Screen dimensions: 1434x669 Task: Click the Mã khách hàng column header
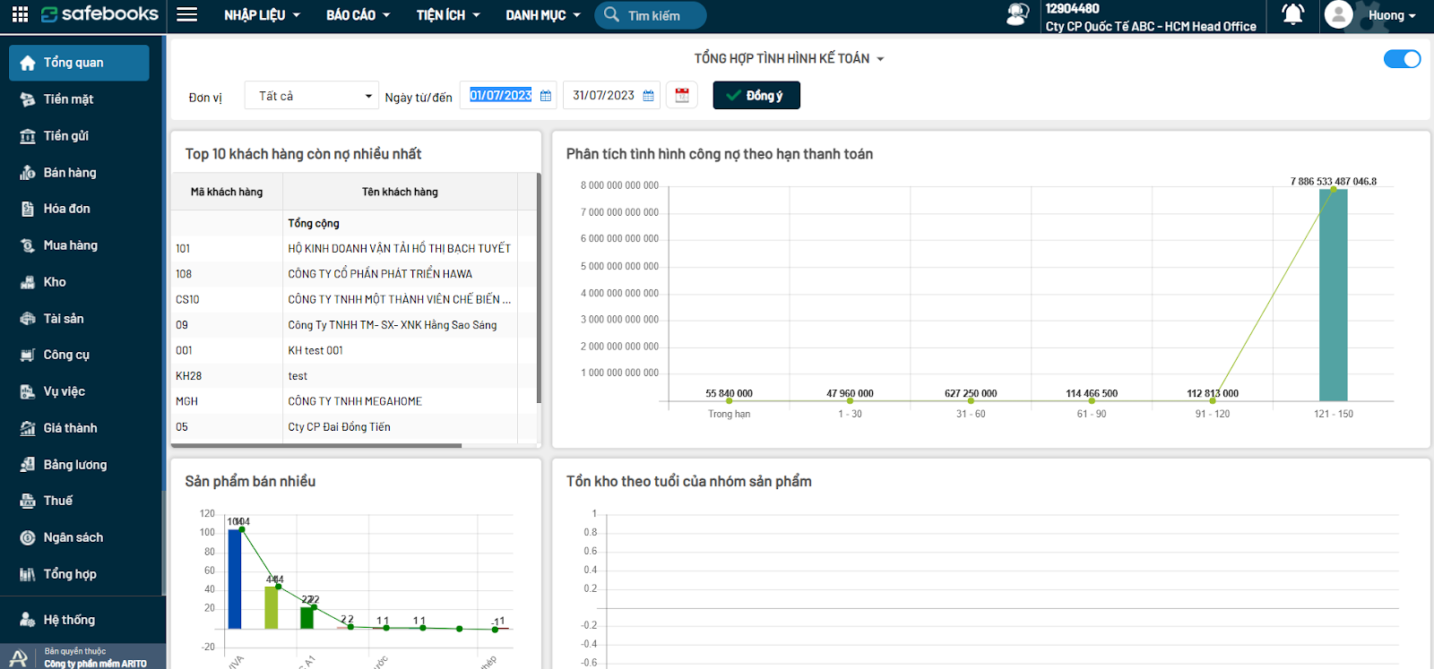[227, 192]
